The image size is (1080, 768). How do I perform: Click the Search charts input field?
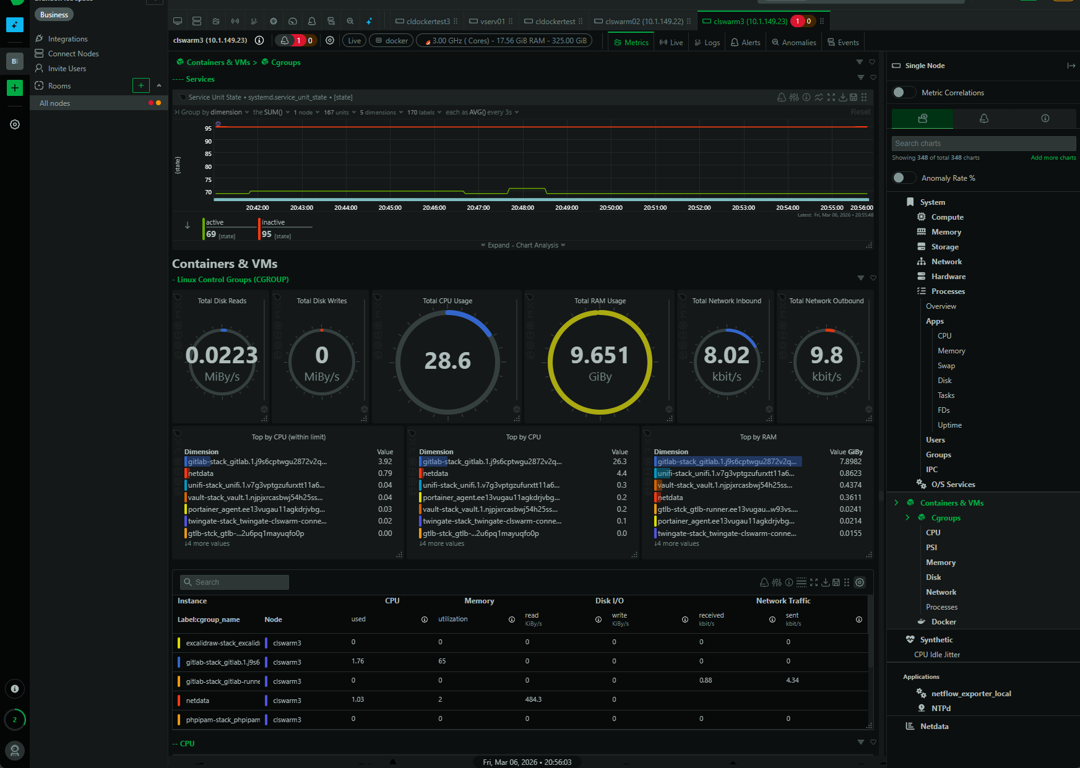983,144
